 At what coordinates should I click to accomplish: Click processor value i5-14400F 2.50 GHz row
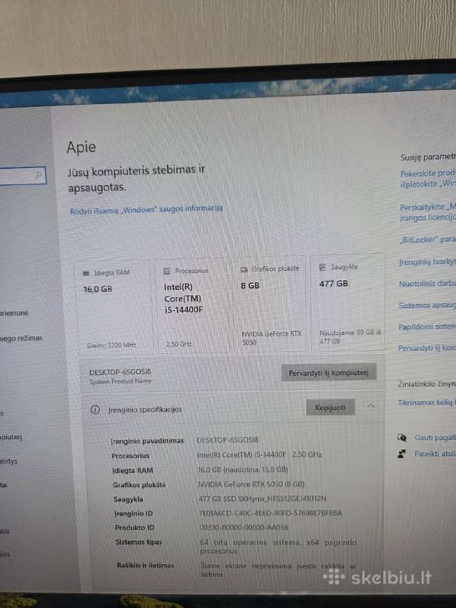point(259,455)
